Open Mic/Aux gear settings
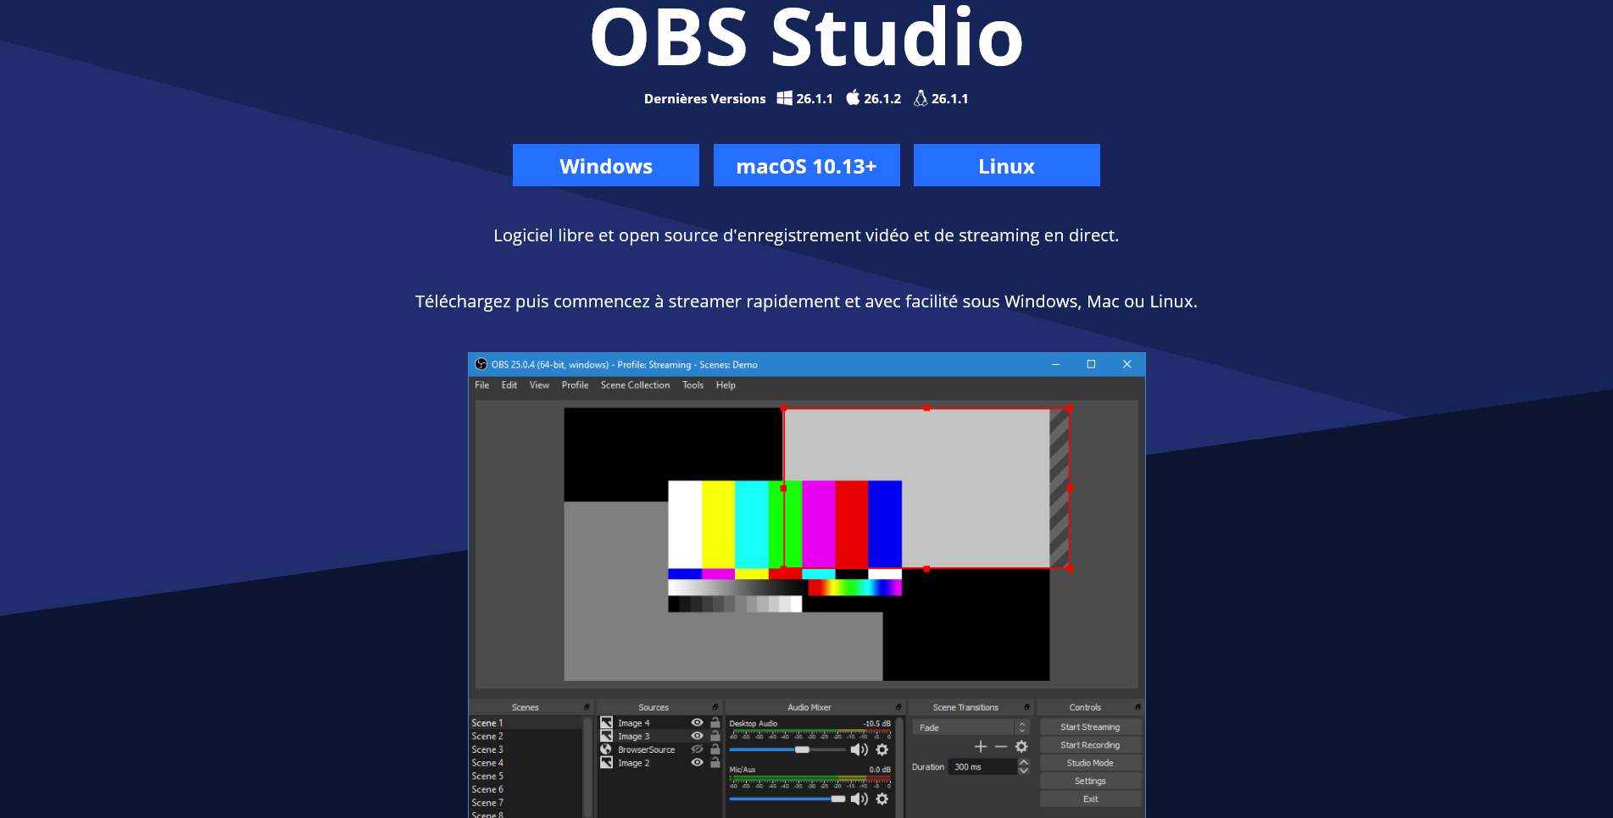This screenshot has height=818, width=1613. 882,799
